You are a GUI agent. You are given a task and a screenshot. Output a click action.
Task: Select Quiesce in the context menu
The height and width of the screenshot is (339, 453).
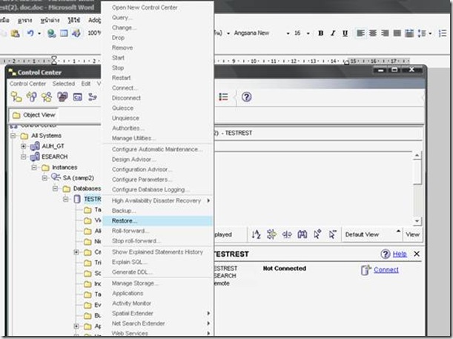(x=158, y=108)
